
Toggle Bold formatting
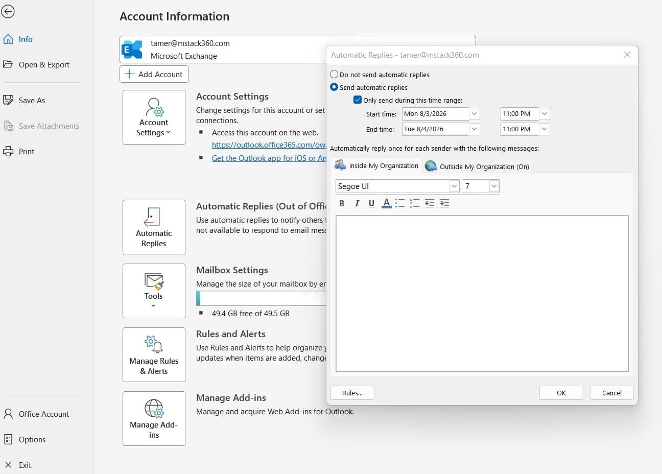tap(342, 203)
